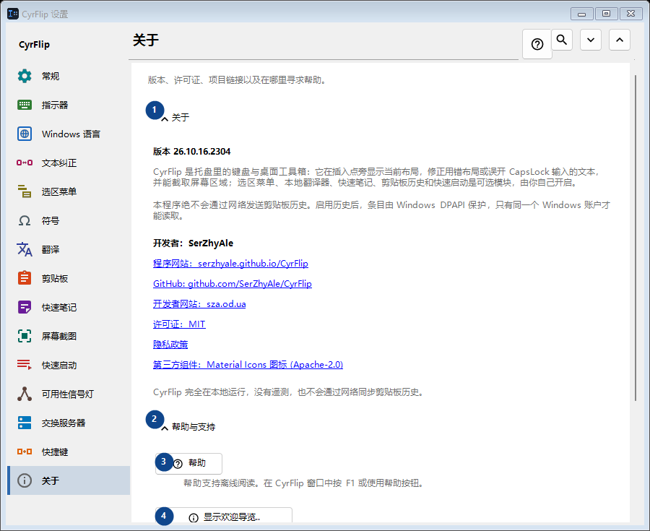The image size is (650, 531).
Task: Click the 关于 info icon in sidebar
Action: point(25,480)
